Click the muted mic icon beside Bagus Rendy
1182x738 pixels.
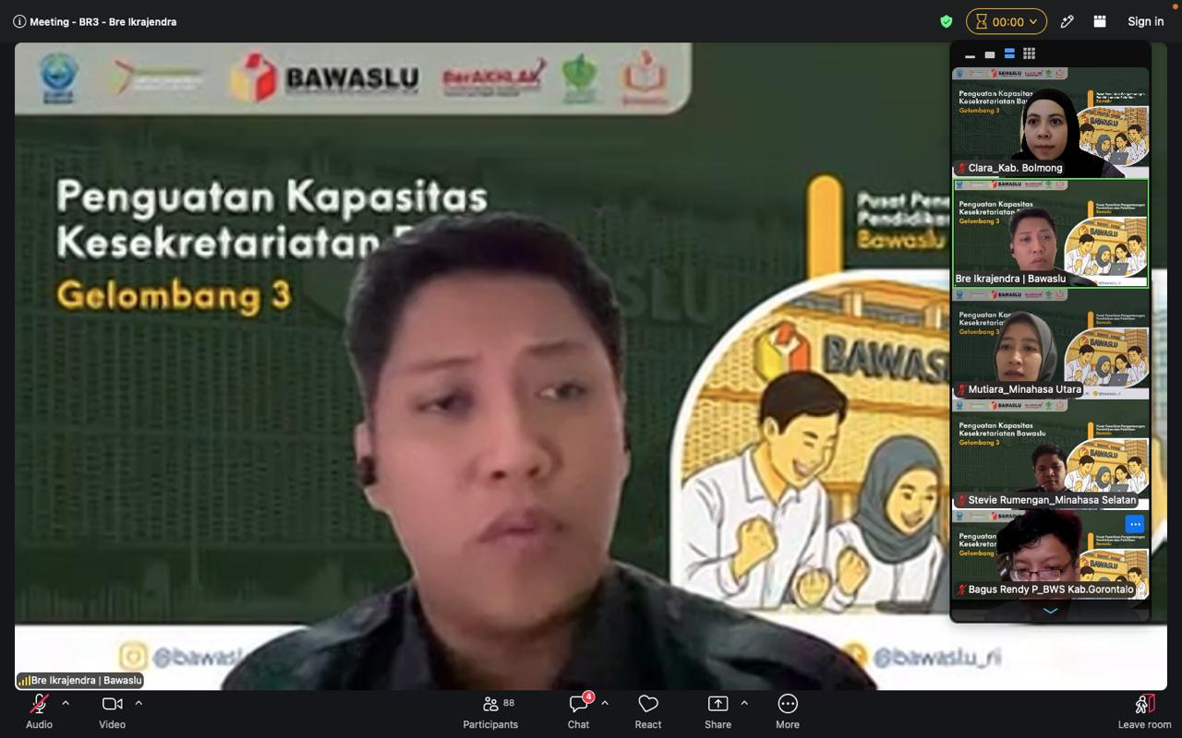pos(961,589)
